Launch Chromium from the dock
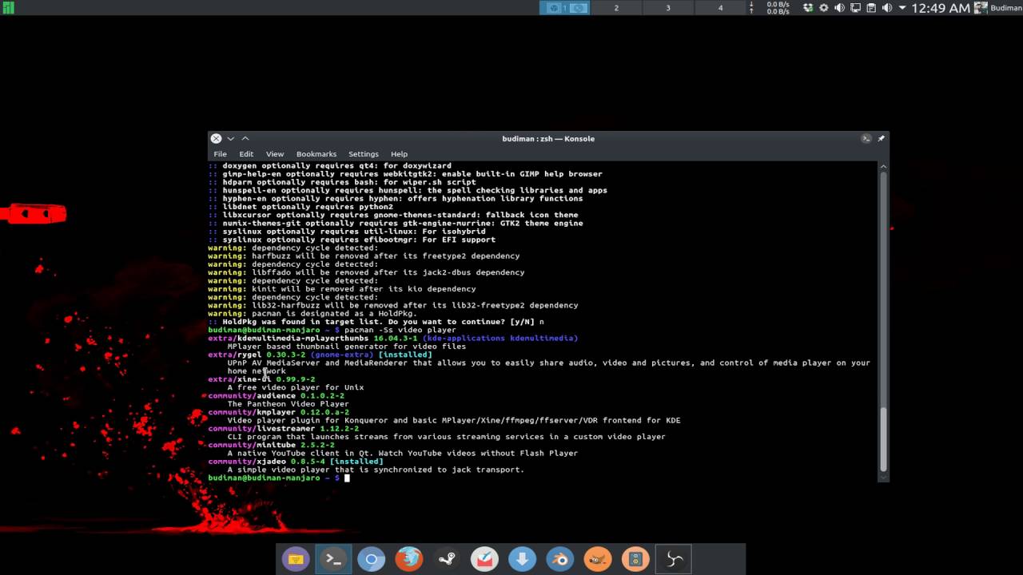The height and width of the screenshot is (575, 1023). click(x=371, y=560)
